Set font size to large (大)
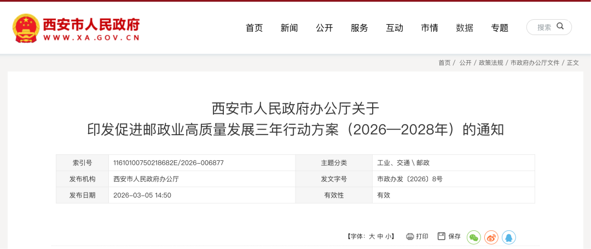591x249 pixels. (372, 236)
